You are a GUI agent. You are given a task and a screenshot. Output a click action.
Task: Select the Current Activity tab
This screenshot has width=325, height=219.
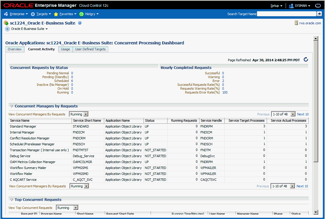pyautogui.click(x=41, y=49)
